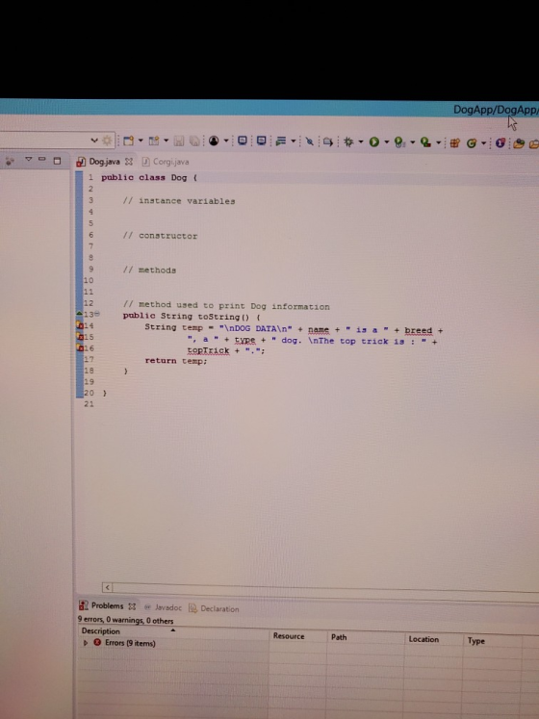Viewport: 539px width, 719px height.
Task: Expand the Errors (9 items) group
Action: (x=86, y=643)
